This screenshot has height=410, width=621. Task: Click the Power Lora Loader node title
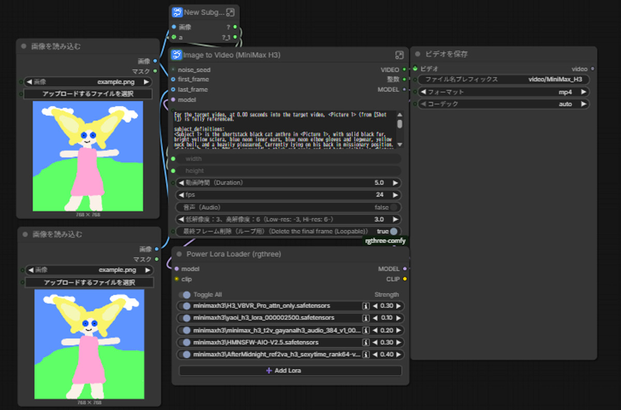[234, 254]
